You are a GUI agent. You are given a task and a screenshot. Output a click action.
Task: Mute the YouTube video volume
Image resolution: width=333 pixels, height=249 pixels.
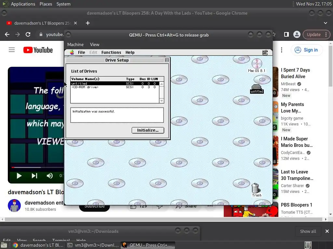50,176
